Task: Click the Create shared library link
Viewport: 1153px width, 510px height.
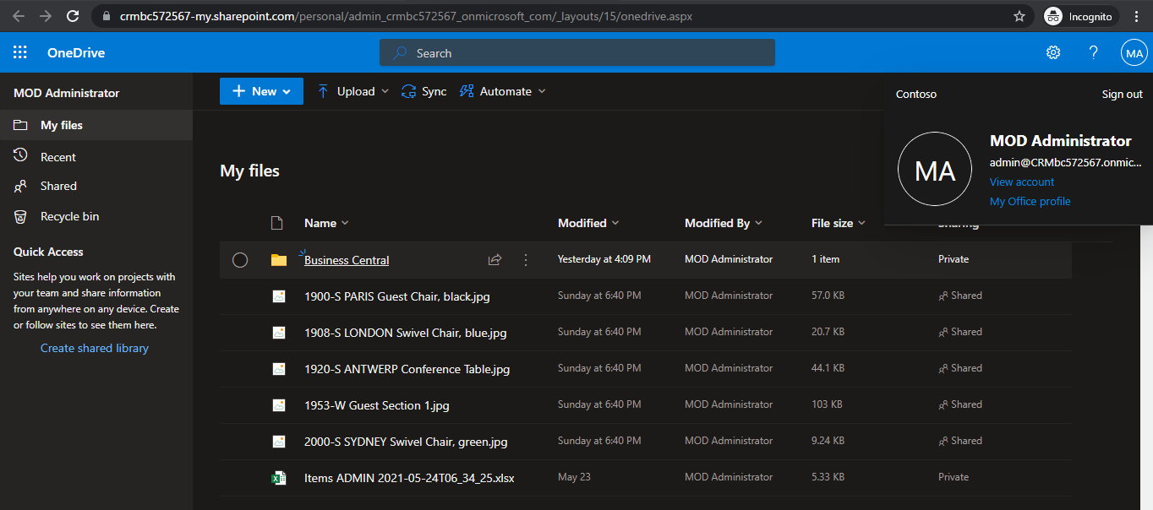Action: click(94, 347)
